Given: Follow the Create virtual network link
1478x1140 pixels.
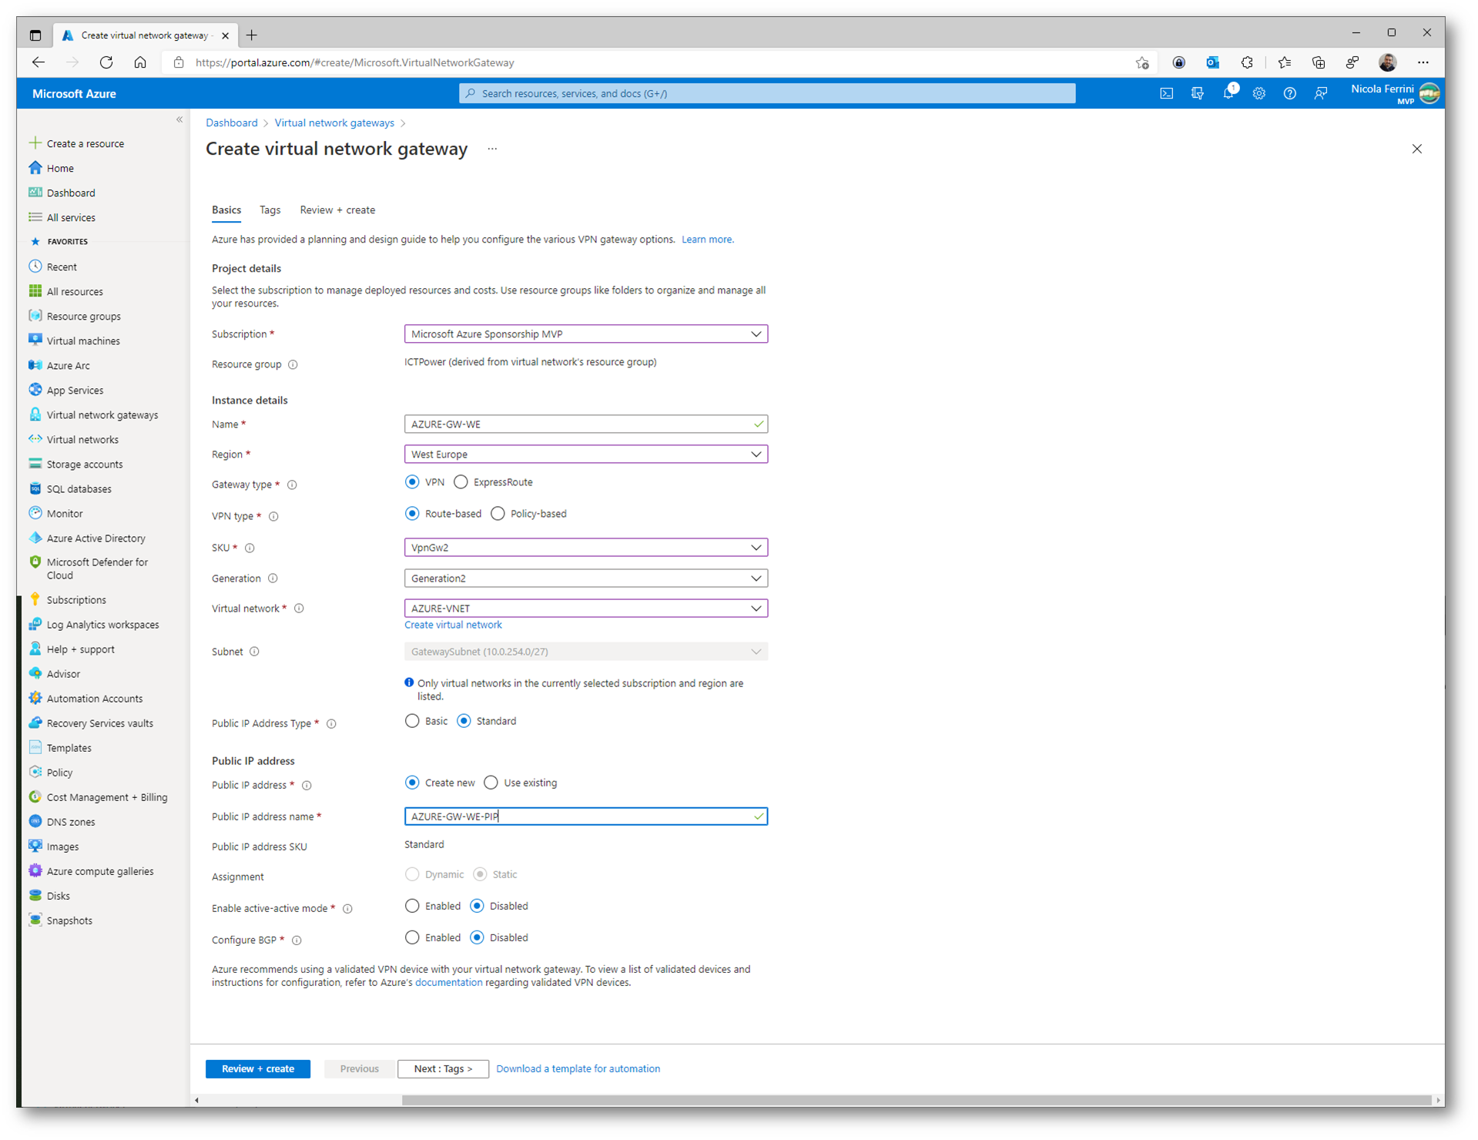Looking at the screenshot, I should click(453, 625).
